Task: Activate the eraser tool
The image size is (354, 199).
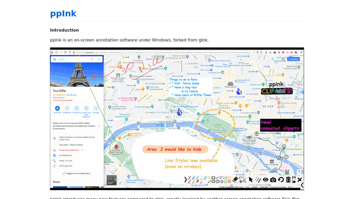Action: 235,180
